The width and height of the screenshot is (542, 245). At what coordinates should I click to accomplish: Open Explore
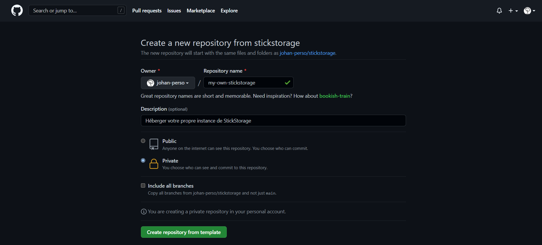tap(229, 11)
